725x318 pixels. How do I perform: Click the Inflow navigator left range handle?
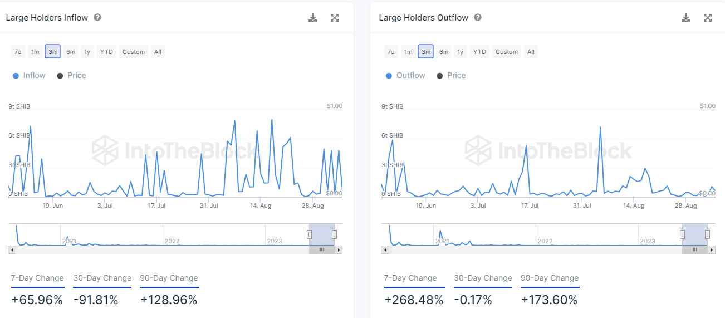309,234
